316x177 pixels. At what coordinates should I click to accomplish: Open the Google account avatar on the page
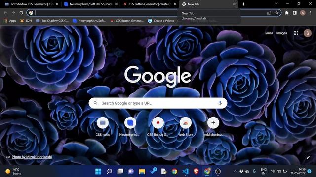coord(308,33)
